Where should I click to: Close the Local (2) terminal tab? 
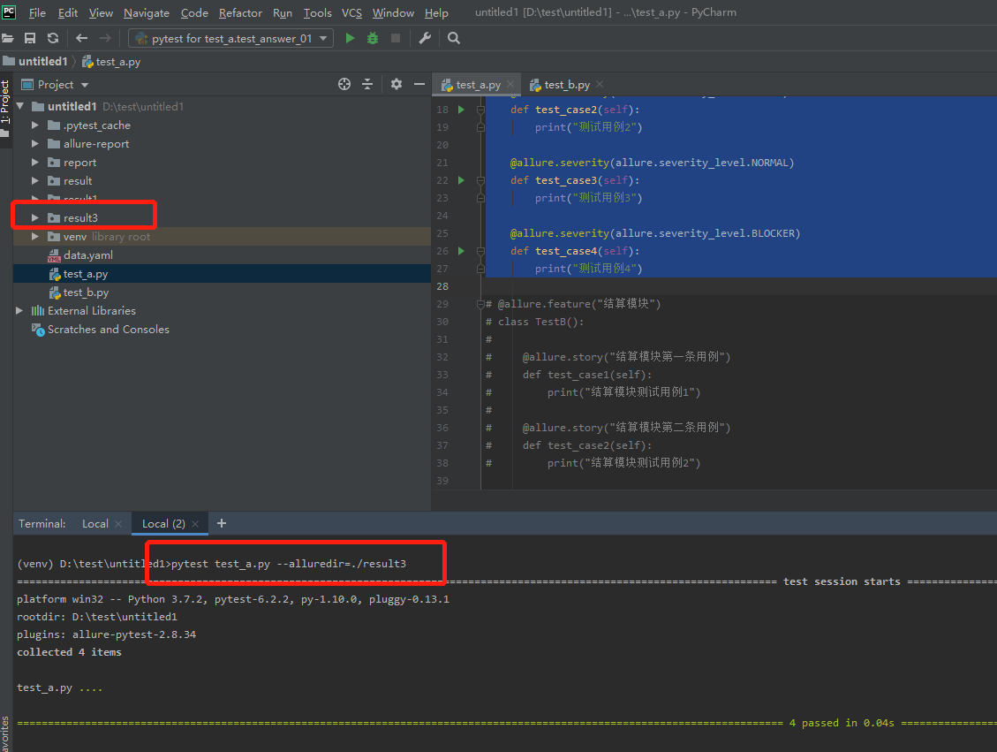(195, 524)
